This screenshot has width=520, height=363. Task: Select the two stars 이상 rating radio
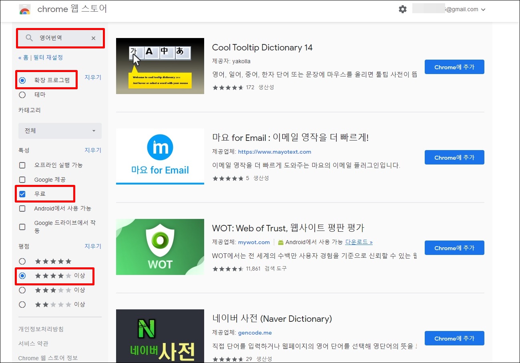(22, 305)
